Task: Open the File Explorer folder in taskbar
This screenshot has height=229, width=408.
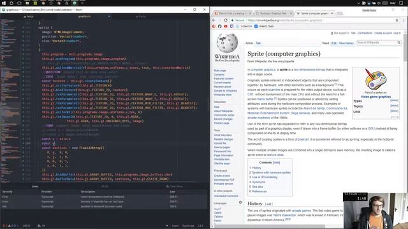Action: click(x=27, y=3)
